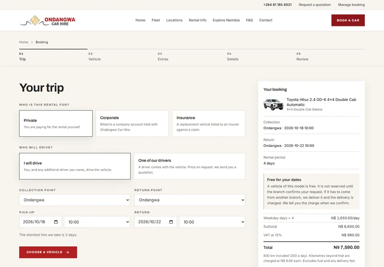Viewport: 384px width, 267px height.
Task: Open the Fleet menu item
Action: 156,20
